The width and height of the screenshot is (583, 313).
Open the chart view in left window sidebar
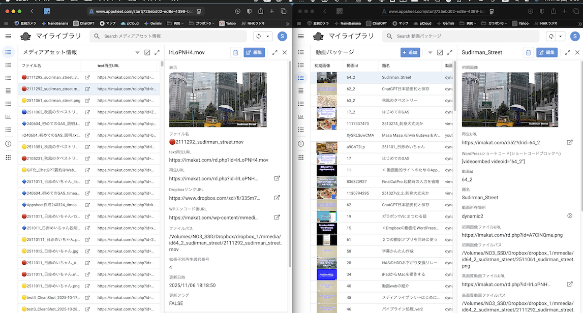(x=8, y=117)
